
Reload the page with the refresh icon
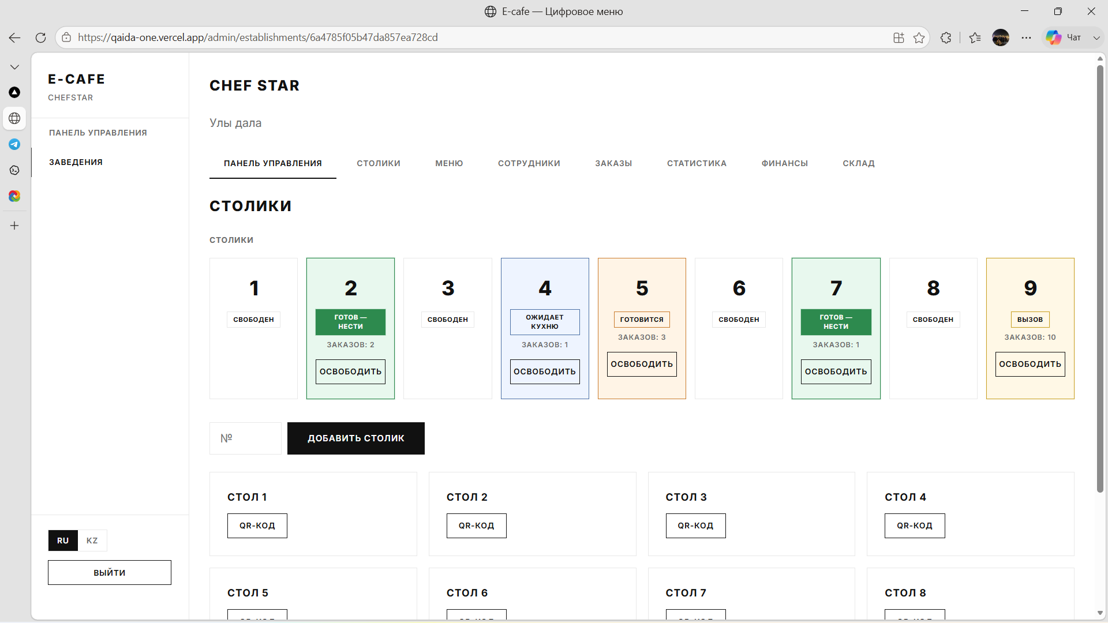click(x=40, y=37)
